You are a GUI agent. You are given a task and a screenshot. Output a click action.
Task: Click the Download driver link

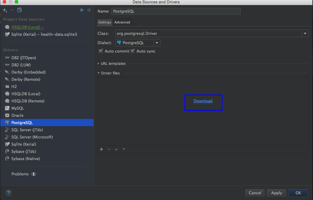click(x=203, y=101)
